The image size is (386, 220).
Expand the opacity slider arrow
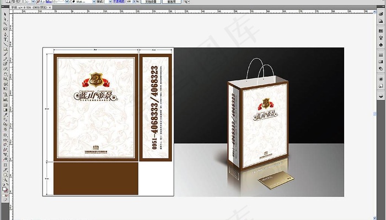point(134,2)
